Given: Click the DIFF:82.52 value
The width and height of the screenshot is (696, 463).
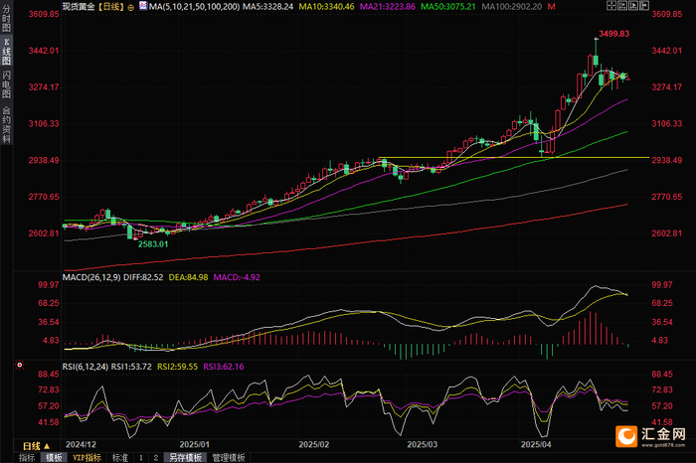Looking at the screenshot, I should tap(143, 277).
